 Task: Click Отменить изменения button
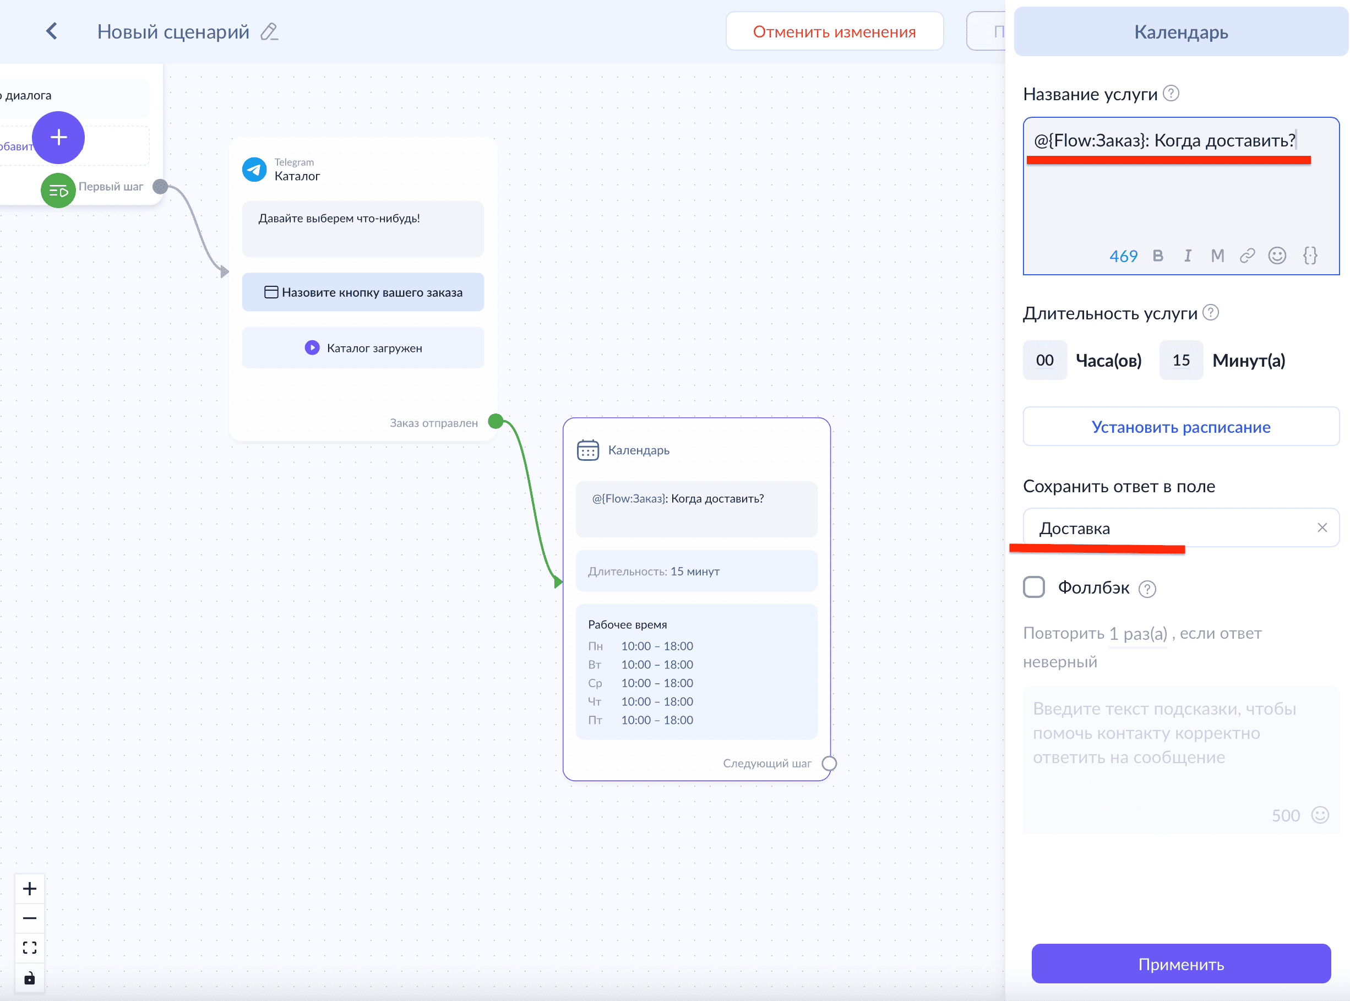(834, 31)
